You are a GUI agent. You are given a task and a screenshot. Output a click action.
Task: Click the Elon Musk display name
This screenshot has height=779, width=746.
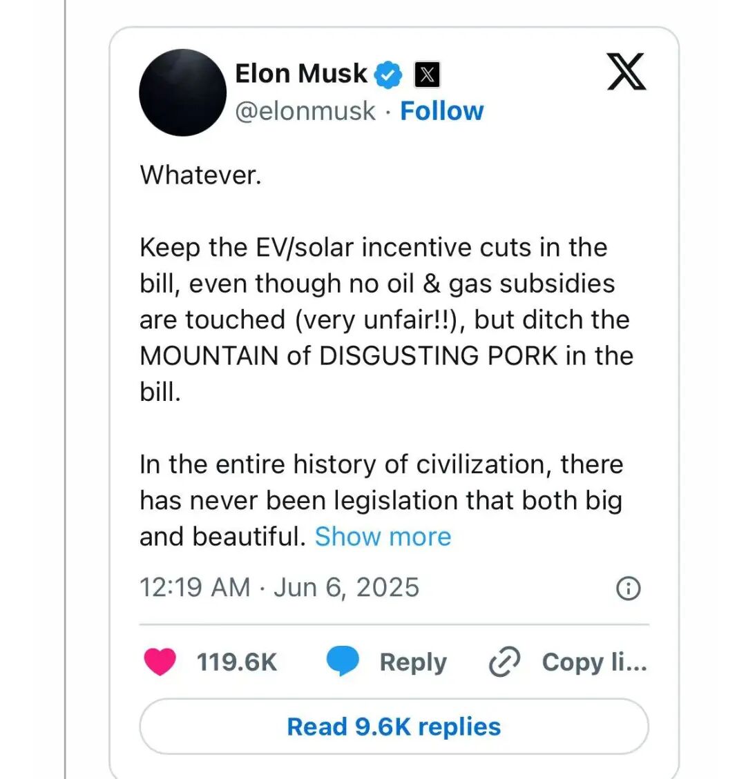click(x=301, y=73)
